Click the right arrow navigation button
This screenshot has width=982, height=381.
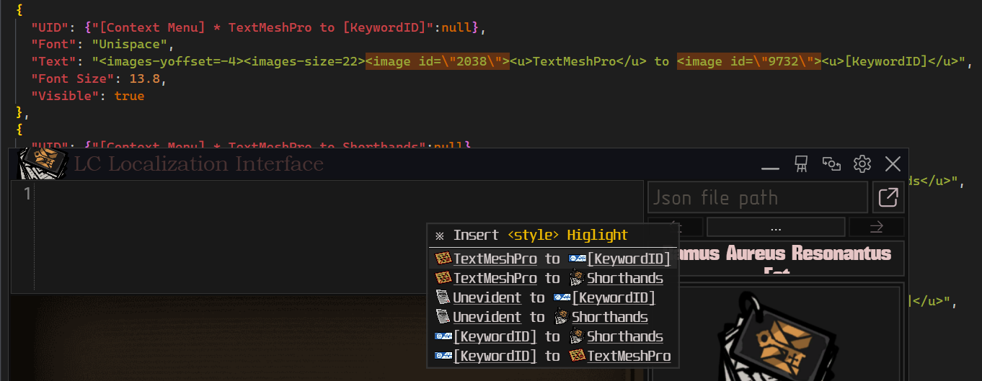876,228
